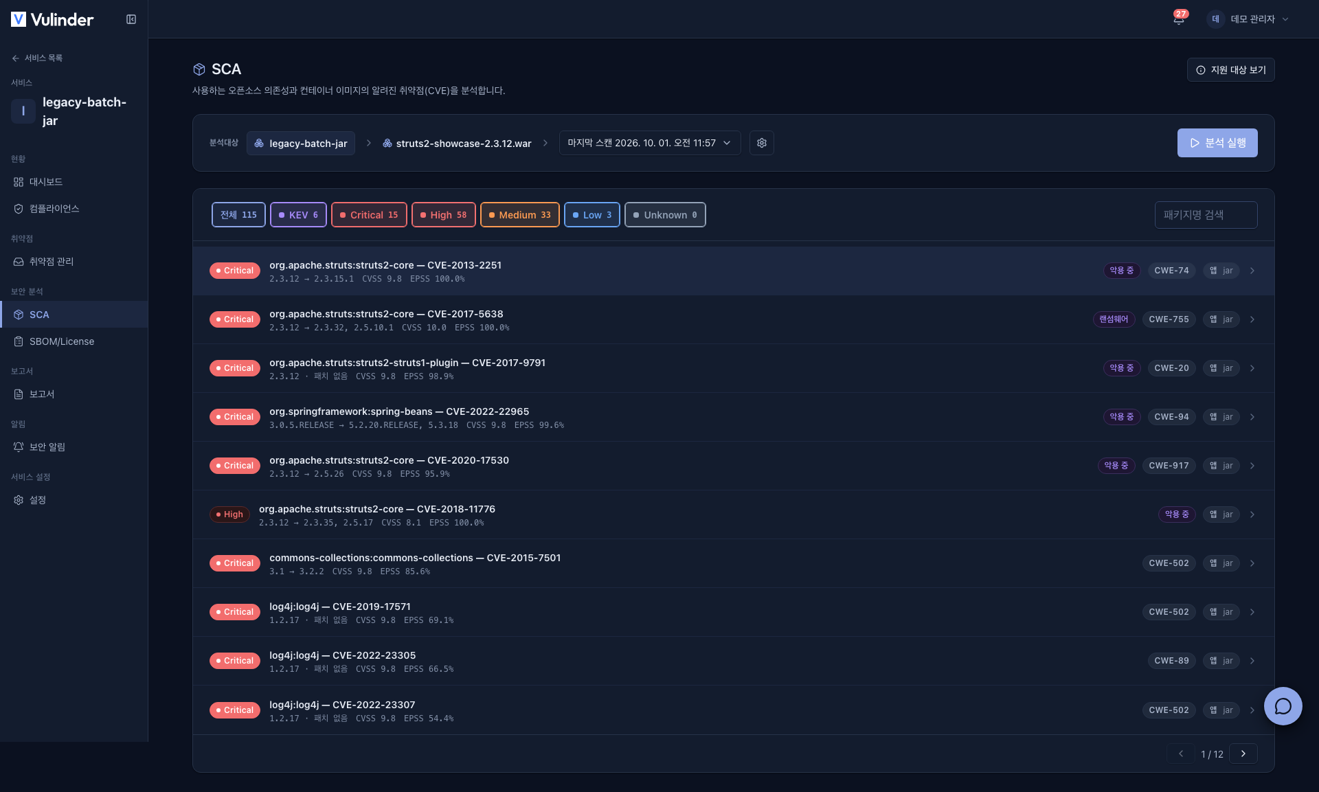Open the notifications bell with 27 badge
The width and height of the screenshot is (1319, 792).
(1179, 19)
